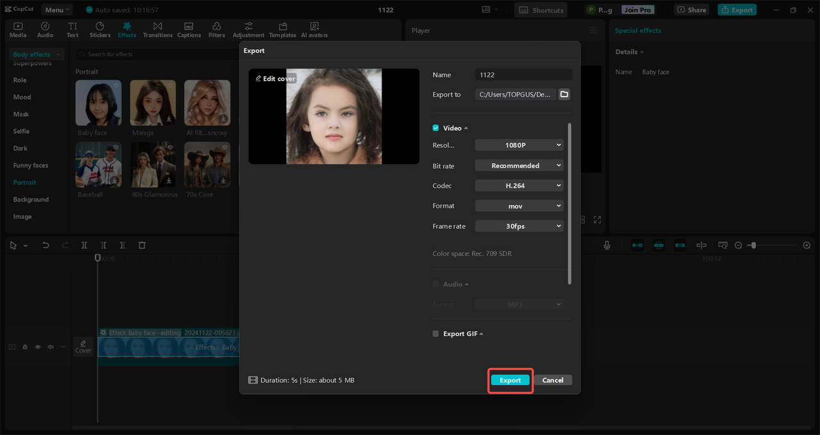The height and width of the screenshot is (435, 820).
Task: Select the Funny faces category
Action: tap(31, 165)
